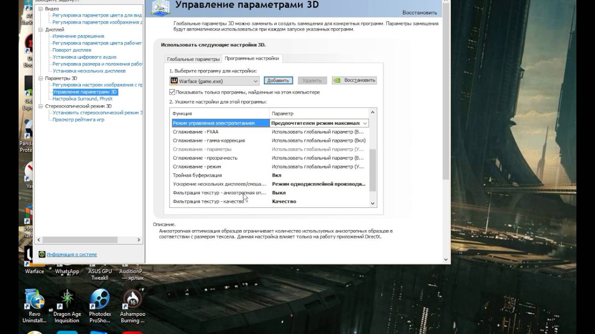Click the Параметр column header
595x334 pixels.
tap(319, 113)
